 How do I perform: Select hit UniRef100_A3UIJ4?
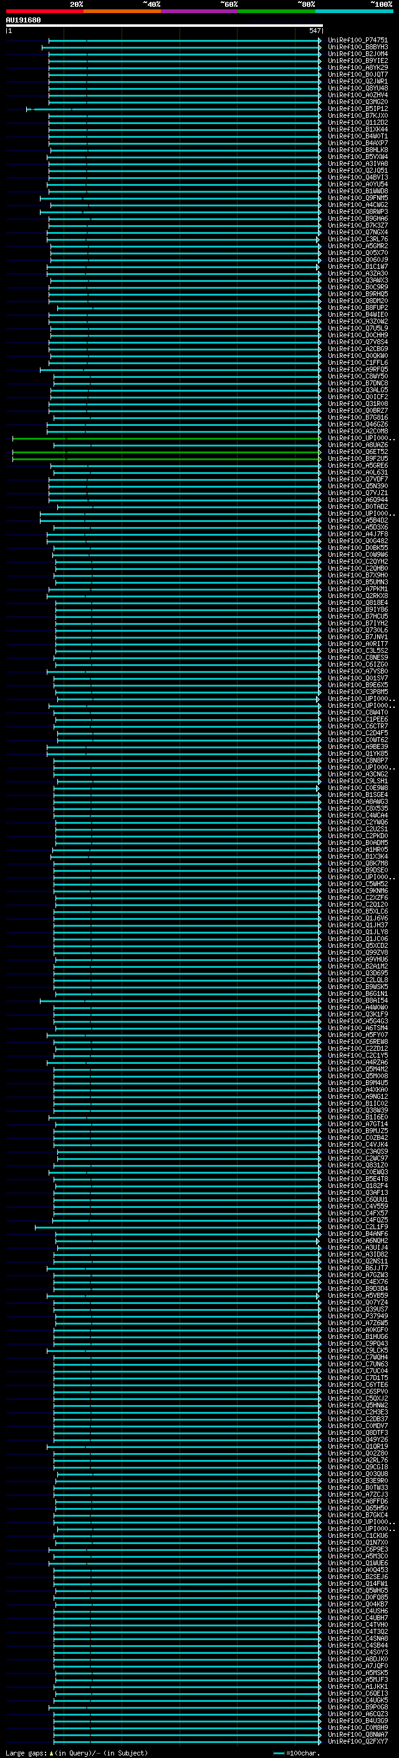click(x=357, y=1247)
